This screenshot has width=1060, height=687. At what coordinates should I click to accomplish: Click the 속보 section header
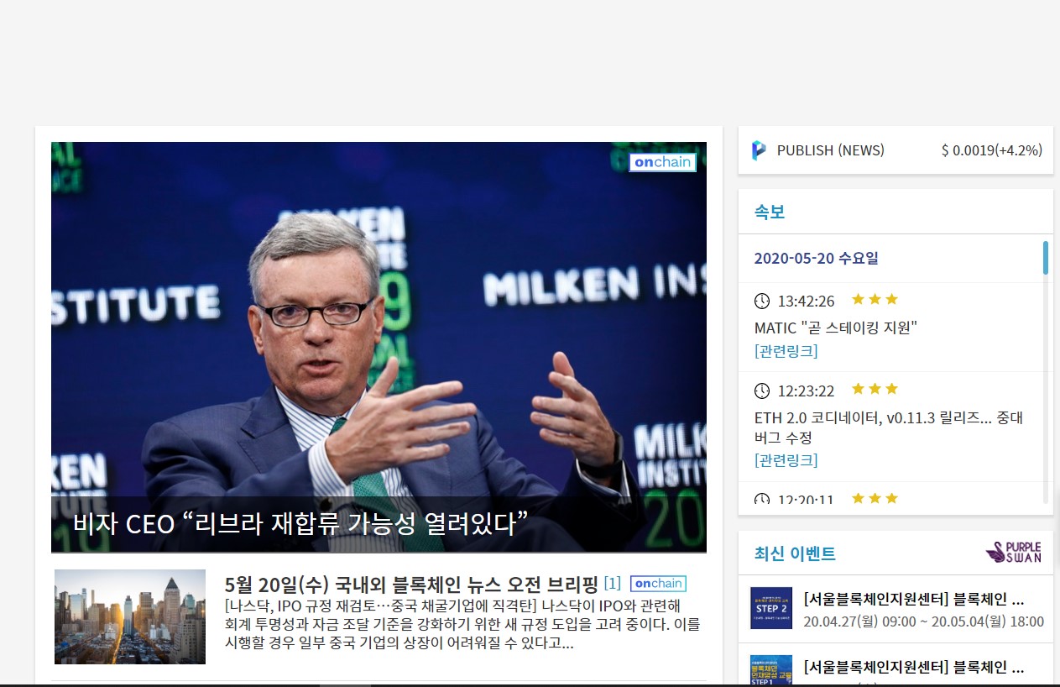770,212
